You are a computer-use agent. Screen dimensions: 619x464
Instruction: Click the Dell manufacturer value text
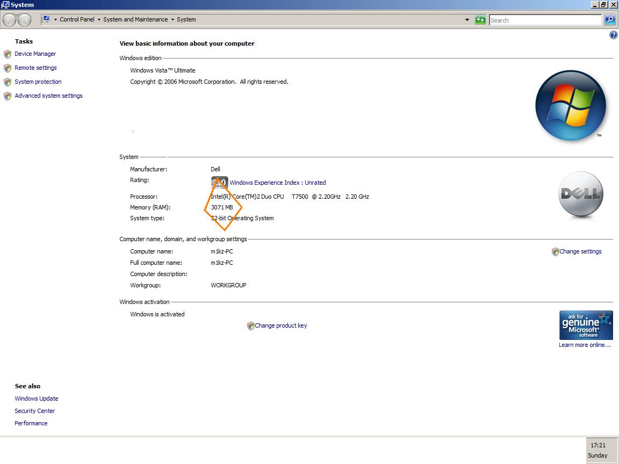tap(215, 169)
